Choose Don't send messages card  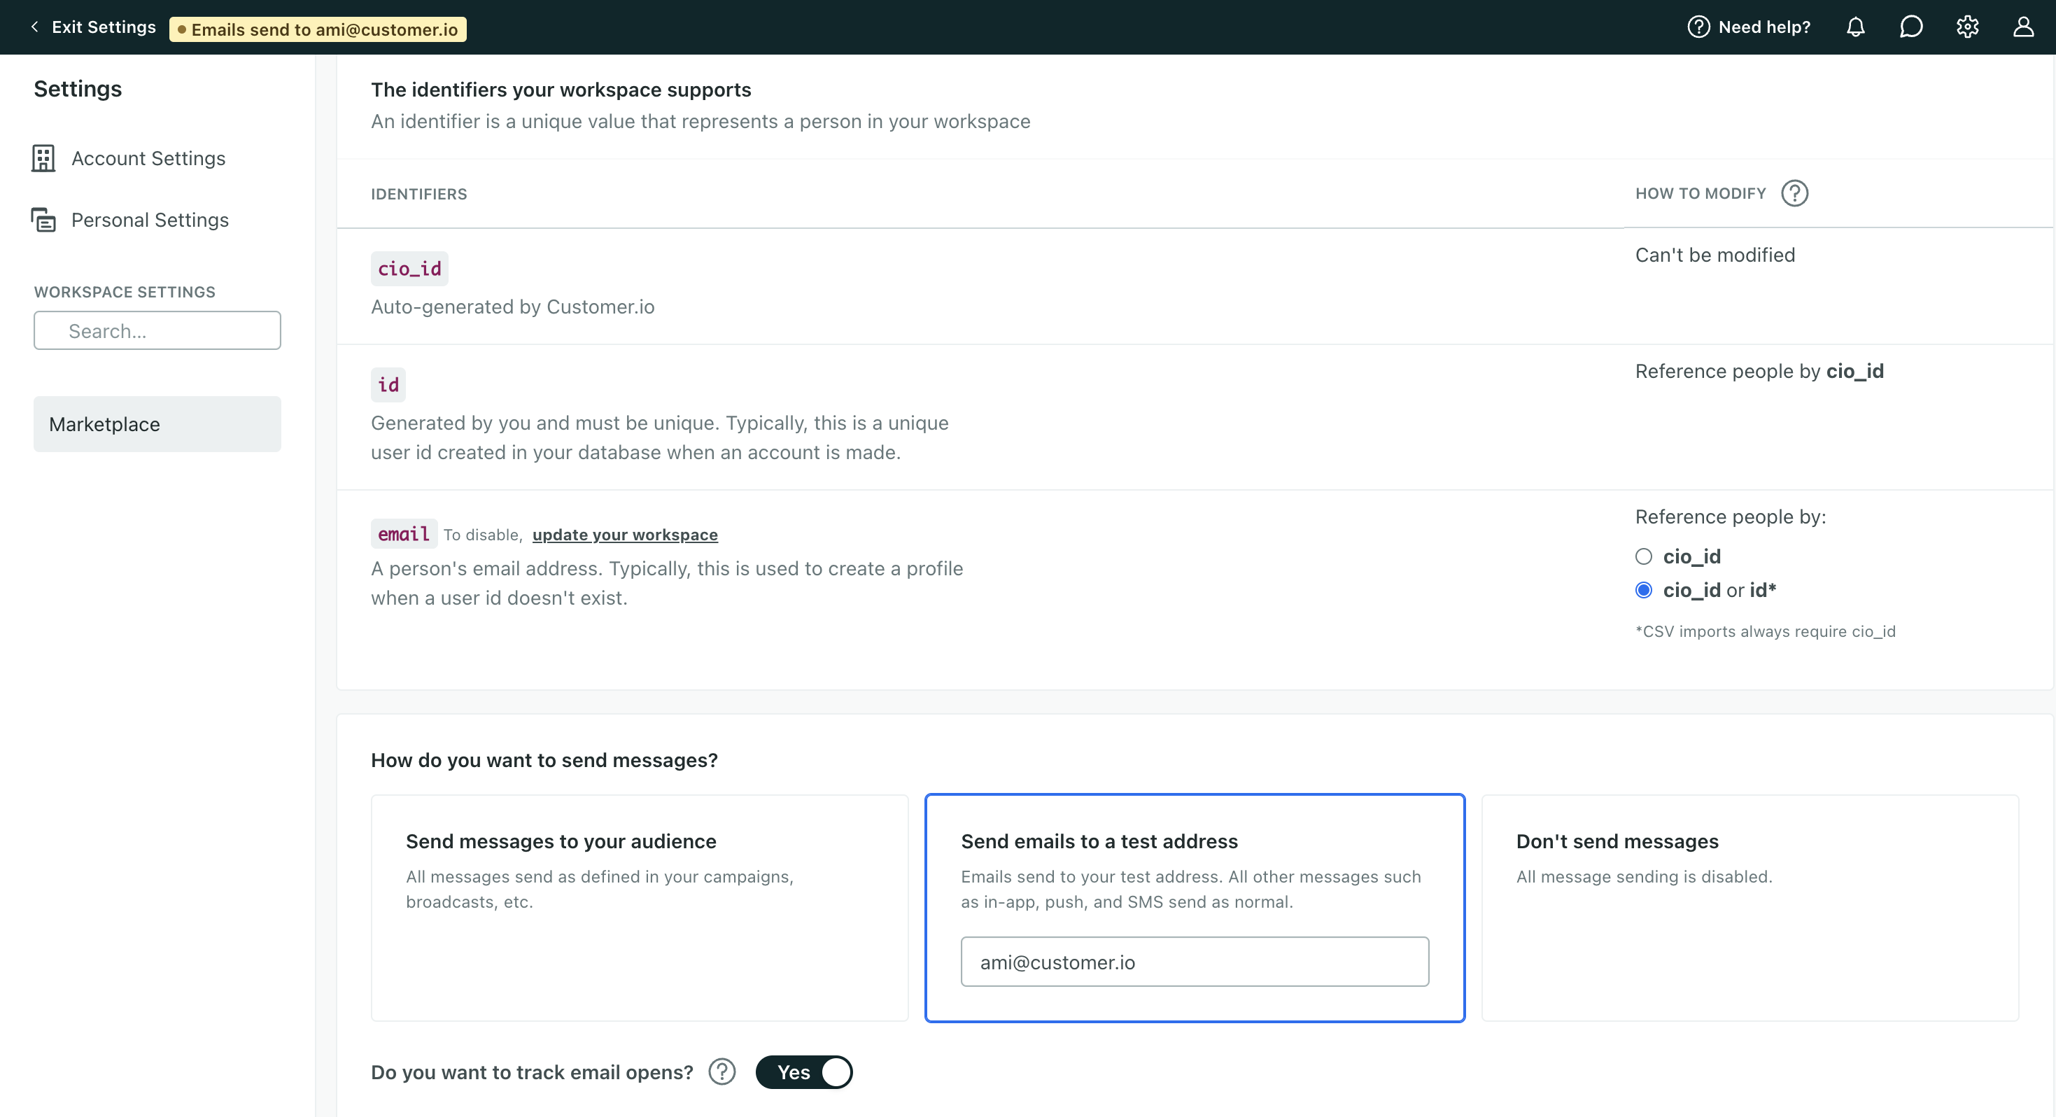(1750, 908)
